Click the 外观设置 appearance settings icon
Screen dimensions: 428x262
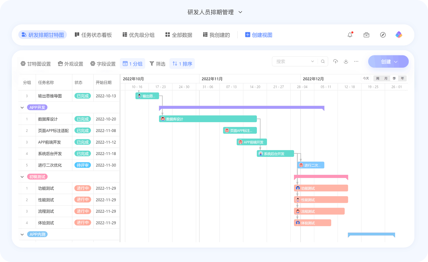(60, 64)
